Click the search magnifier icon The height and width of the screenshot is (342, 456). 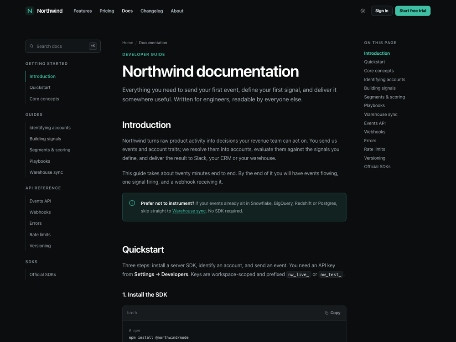click(31, 46)
